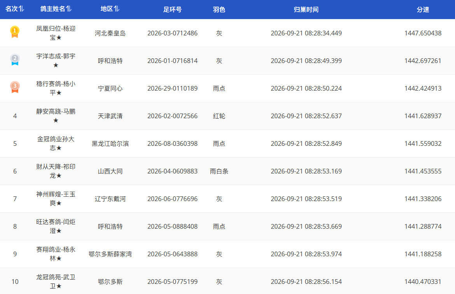The height and width of the screenshot is (294, 455).
Task: Sort by 名次 using its sort arrows
Action: click(x=21, y=9)
